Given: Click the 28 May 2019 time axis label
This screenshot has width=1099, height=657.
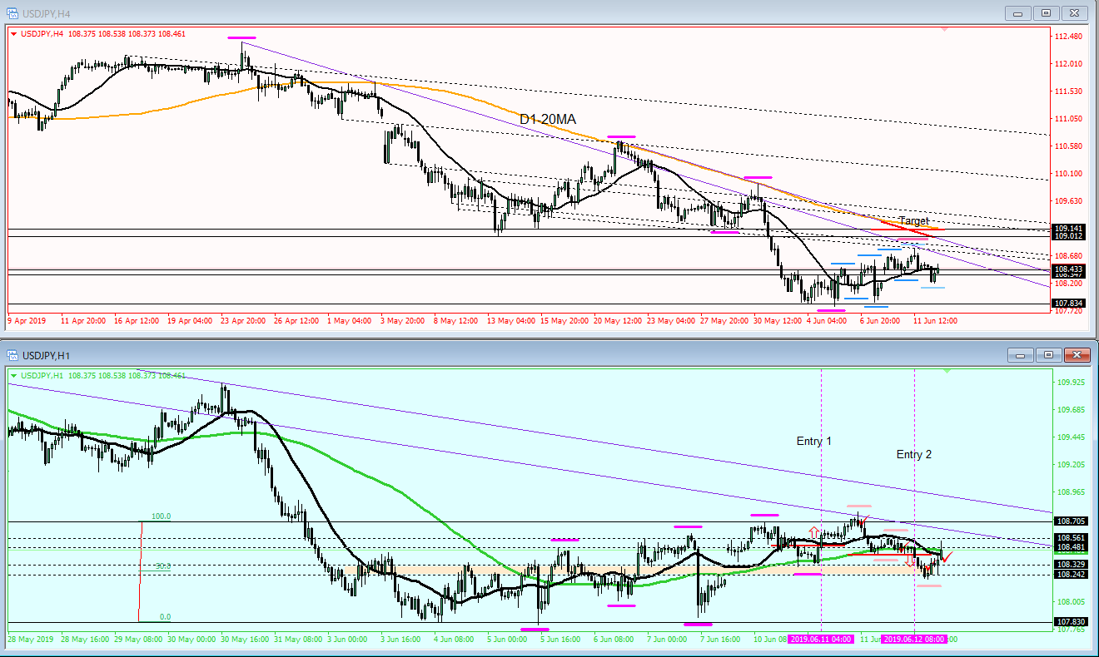Looking at the screenshot, I should [29, 640].
